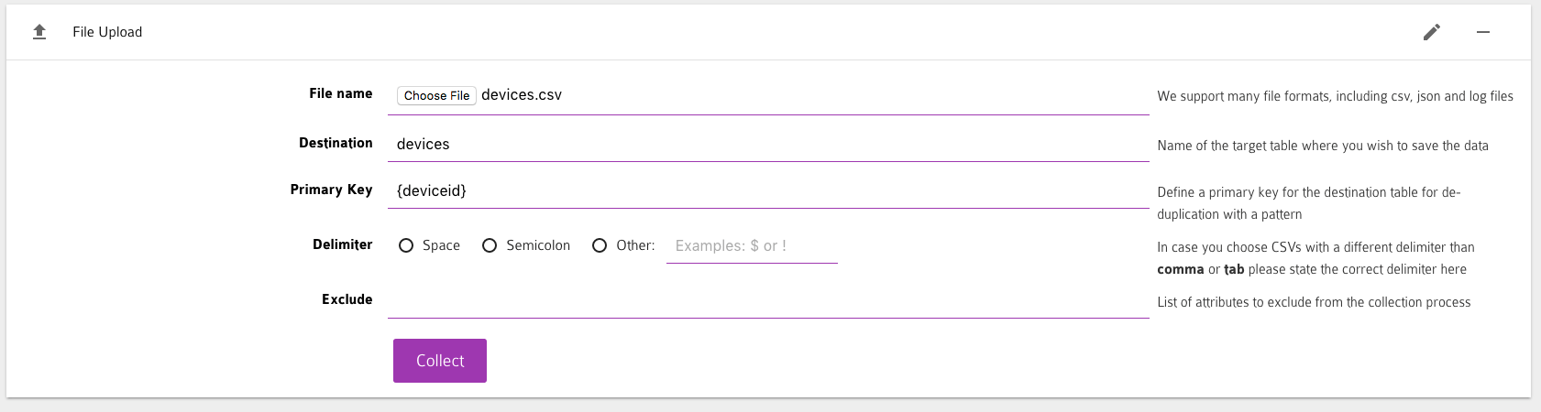Select the Space delimiter radio button
This screenshot has width=1541, height=412.
coord(406,245)
